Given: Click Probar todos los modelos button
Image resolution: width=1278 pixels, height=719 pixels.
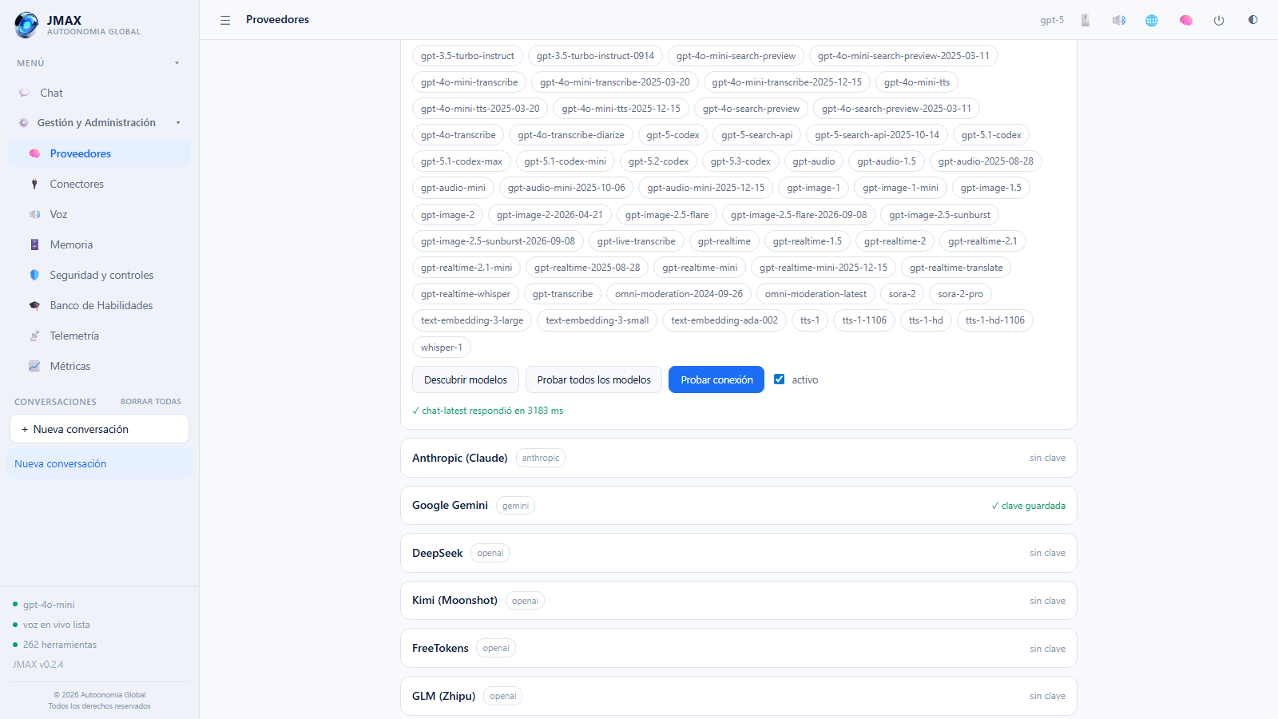Looking at the screenshot, I should click(594, 379).
